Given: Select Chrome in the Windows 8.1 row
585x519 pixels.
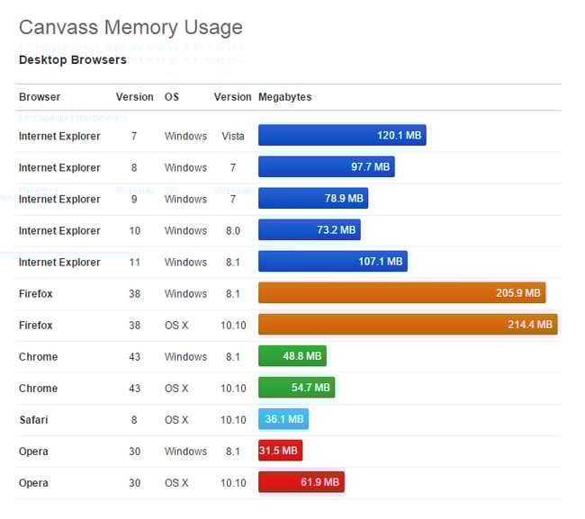Looking at the screenshot, I should point(38,357).
